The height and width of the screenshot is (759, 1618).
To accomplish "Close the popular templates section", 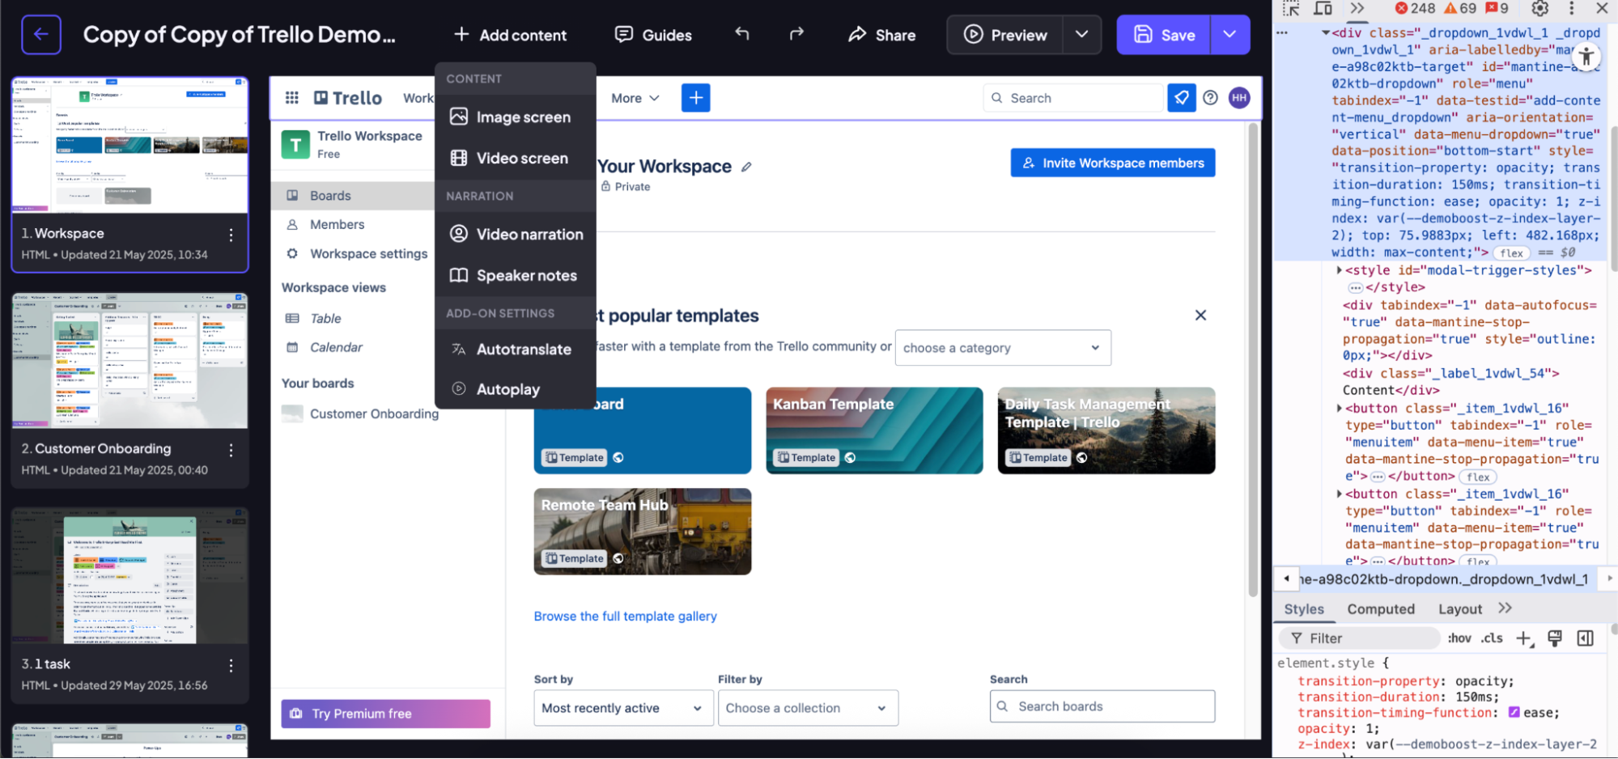I will 1201,316.
